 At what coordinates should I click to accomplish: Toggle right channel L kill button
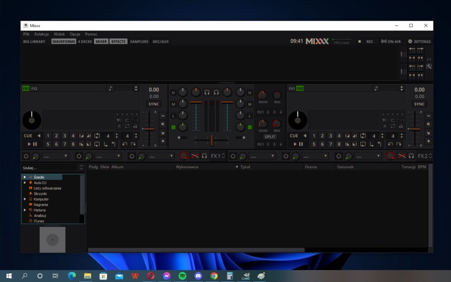tap(250, 116)
